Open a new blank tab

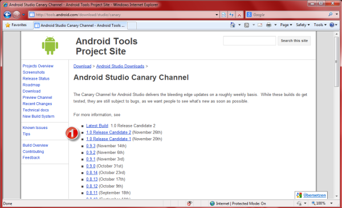tap(132, 26)
